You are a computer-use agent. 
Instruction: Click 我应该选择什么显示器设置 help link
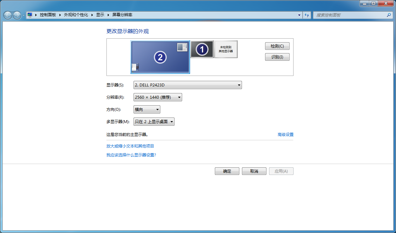pyautogui.click(x=131, y=155)
